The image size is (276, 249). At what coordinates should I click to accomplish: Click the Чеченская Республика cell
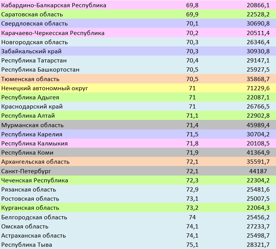35,180
